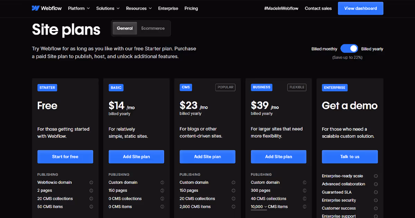Show info for Enterprise support
The width and height of the screenshot is (415, 218).
coord(376,216)
